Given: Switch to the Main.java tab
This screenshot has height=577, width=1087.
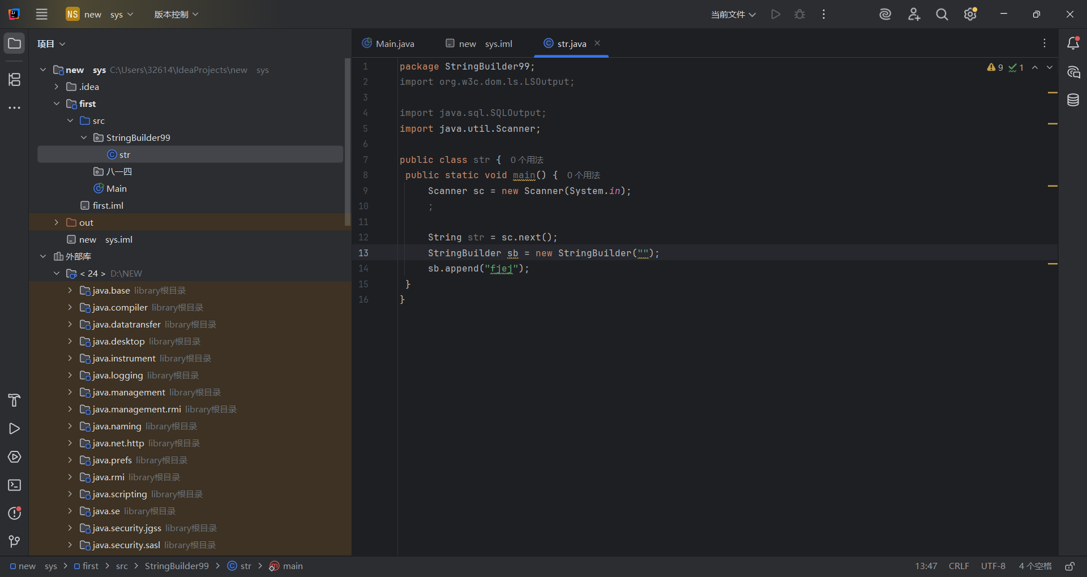Looking at the screenshot, I should pyautogui.click(x=394, y=44).
